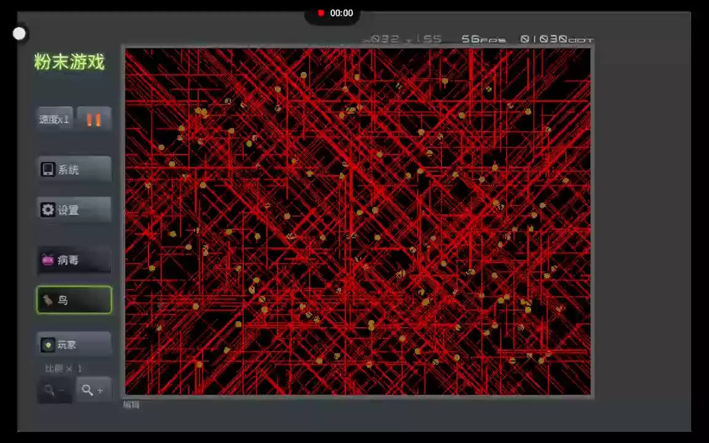Pause the simulation with the orange pause button

(x=94, y=119)
